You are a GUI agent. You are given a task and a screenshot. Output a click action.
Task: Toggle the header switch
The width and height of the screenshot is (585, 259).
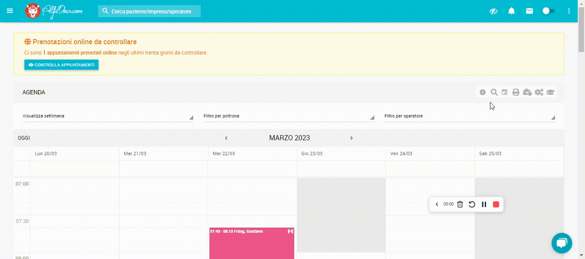pos(549,11)
